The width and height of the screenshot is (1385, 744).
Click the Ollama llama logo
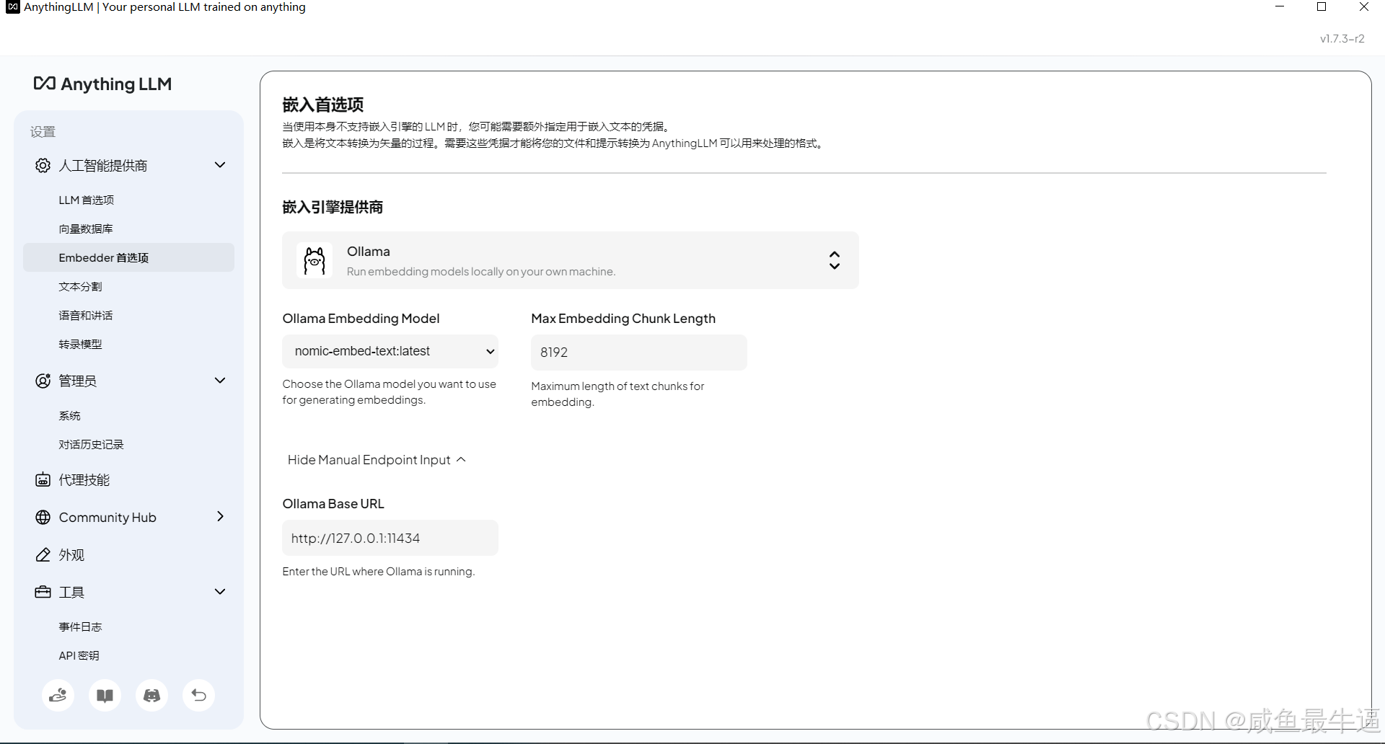(x=315, y=260)
